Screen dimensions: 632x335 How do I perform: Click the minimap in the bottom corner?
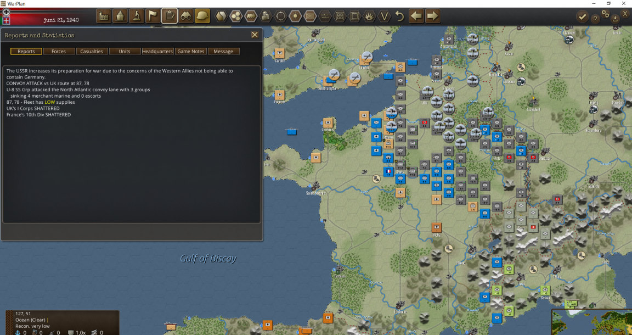coord(591,322)
